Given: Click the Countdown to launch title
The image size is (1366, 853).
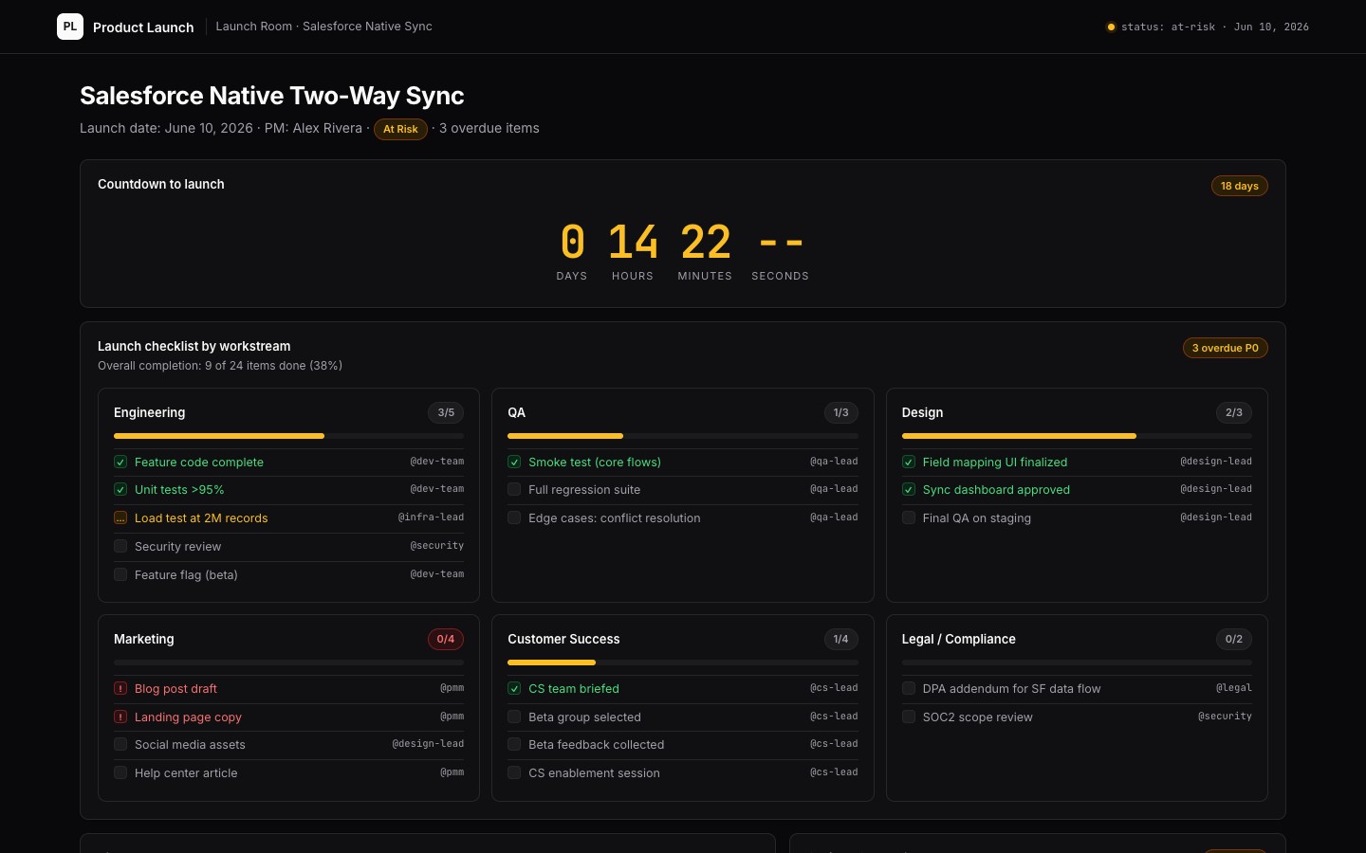Looking at the screenshot, I should 161,184.
